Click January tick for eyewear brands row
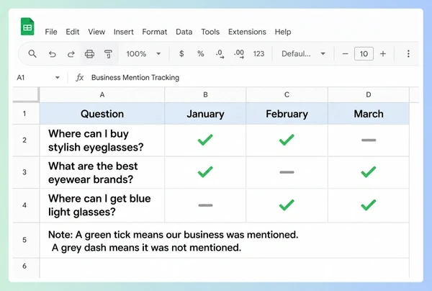This screenshot has height=291, width=432. point(205,172)
